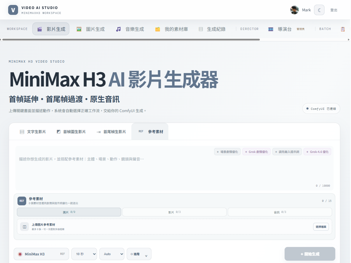Click the folder icon of 我的素材庫

158,29
